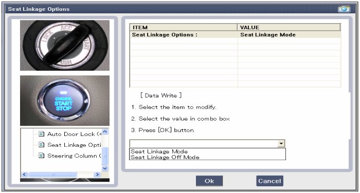Click the Auto Door Lock document icon
The width and height of the screenshot is (360, 193).
point(41,133)
